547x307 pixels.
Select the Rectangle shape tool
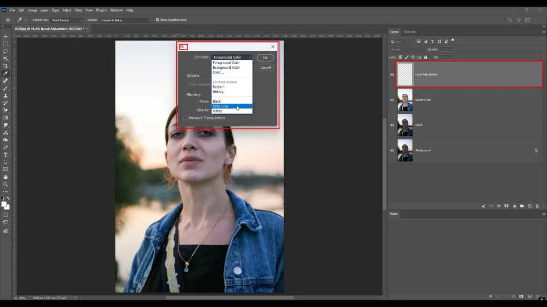5,169
